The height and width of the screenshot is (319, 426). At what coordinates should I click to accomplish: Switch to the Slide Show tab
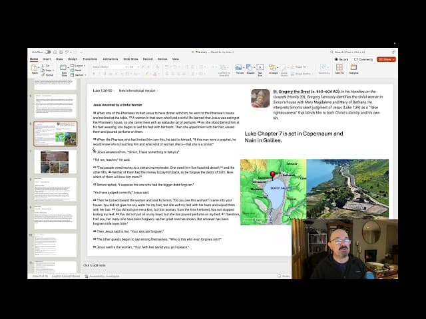pos(130,58)
